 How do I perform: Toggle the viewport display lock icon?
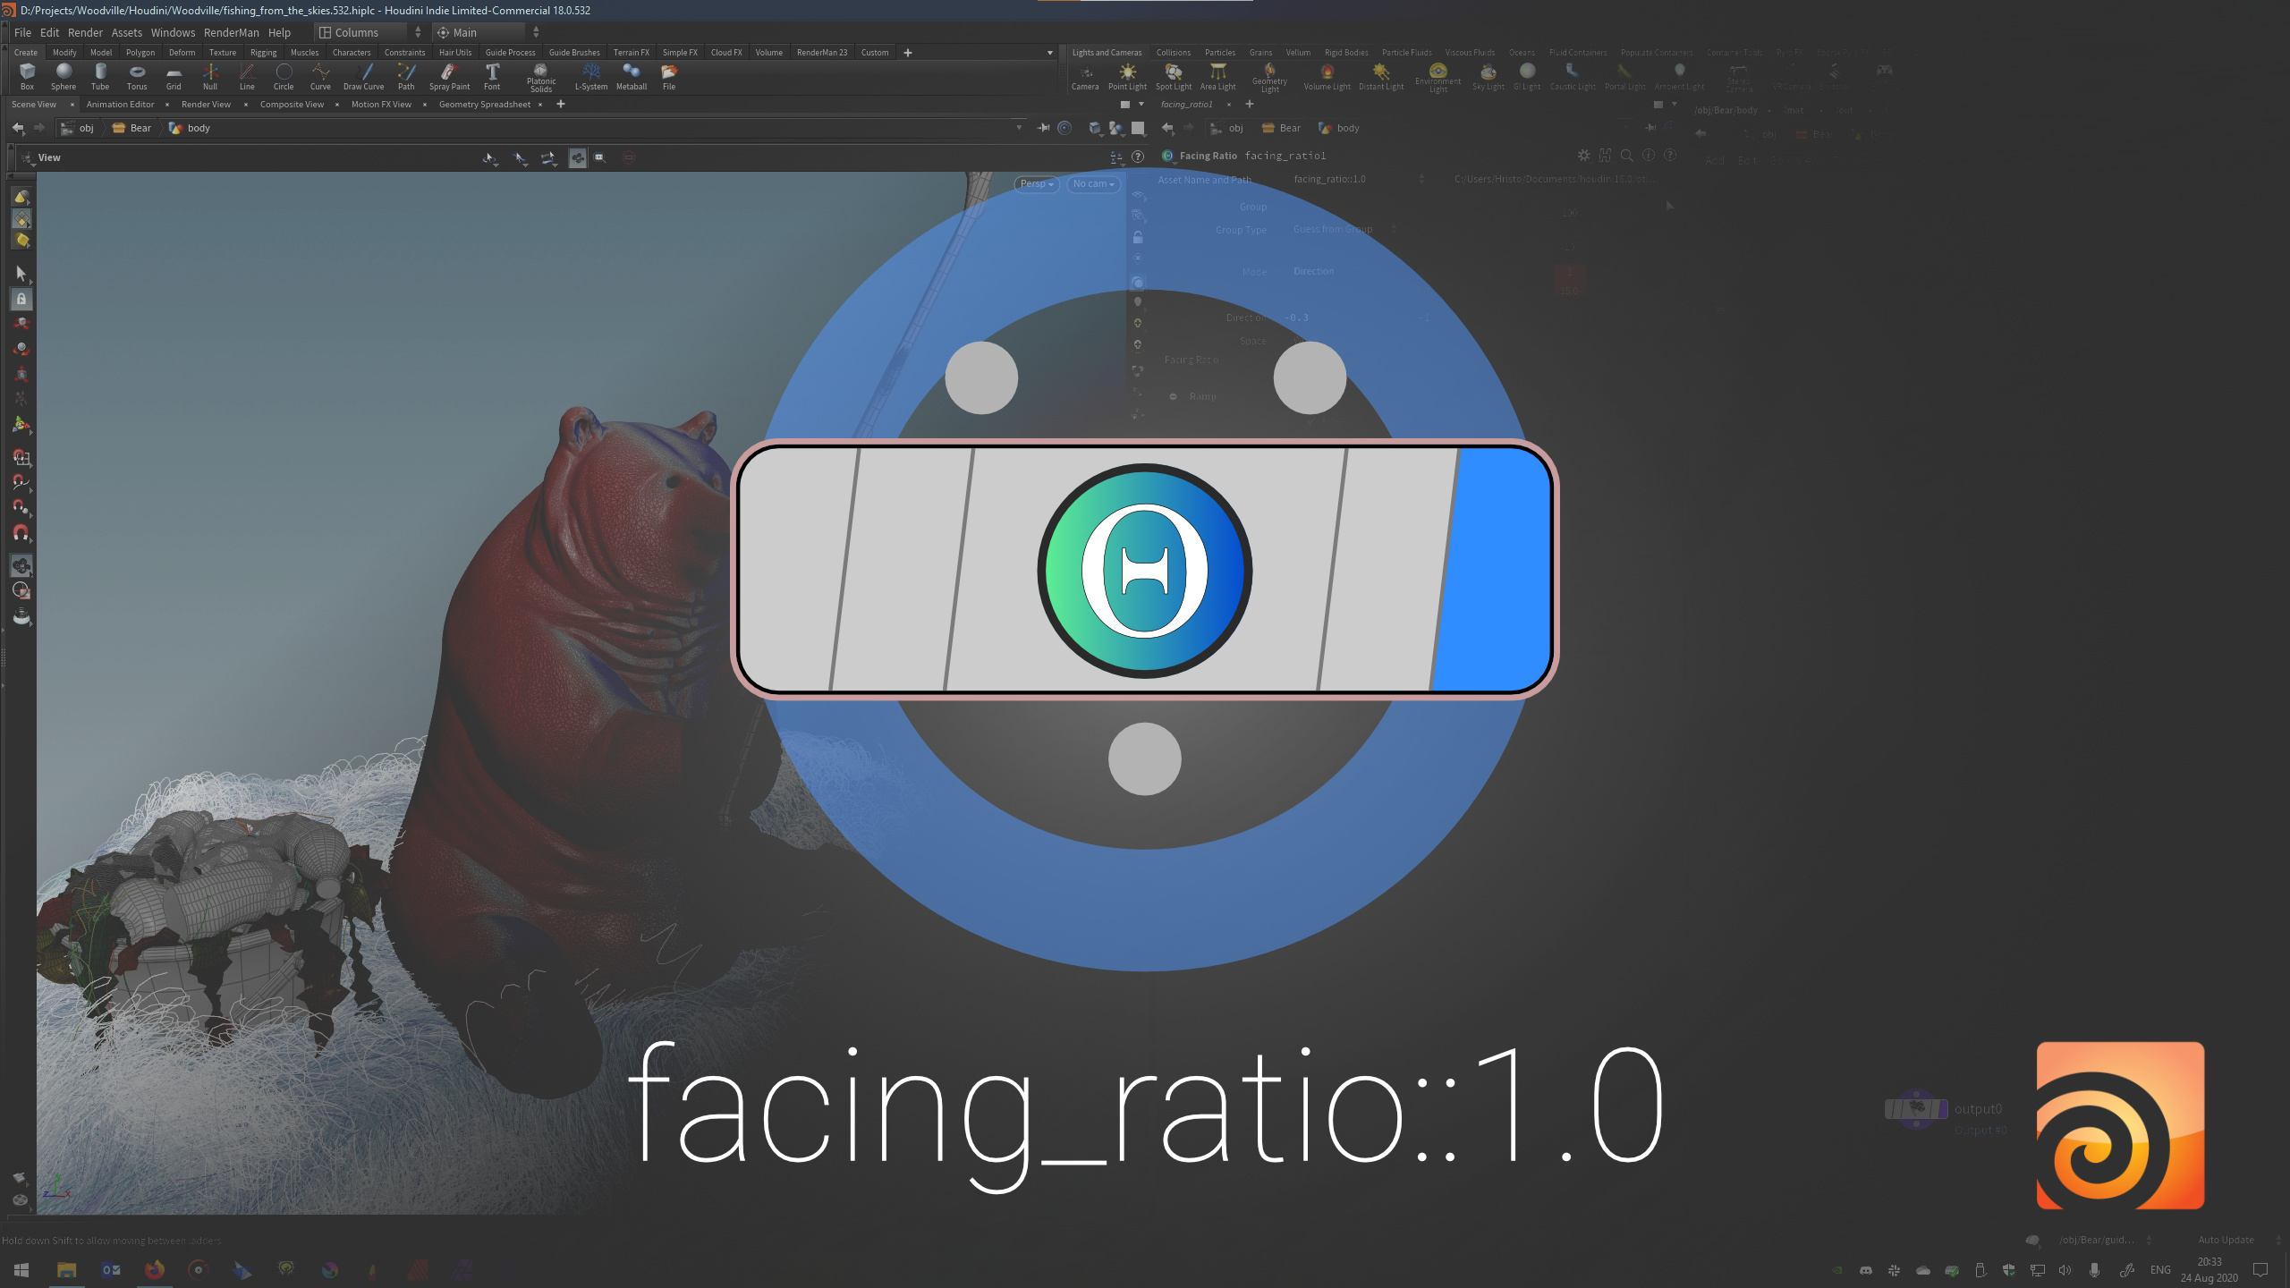(x=1138, y=237)
